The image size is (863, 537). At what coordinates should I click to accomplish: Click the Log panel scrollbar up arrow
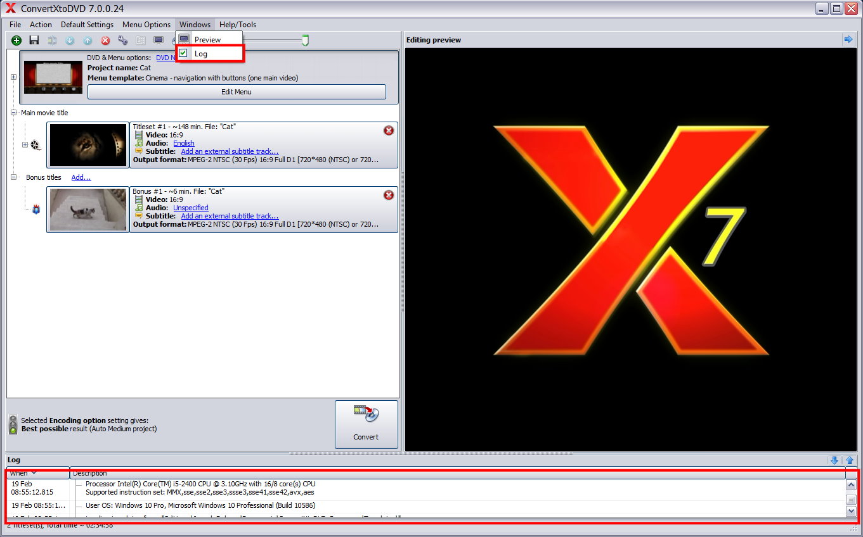(851, 484)
